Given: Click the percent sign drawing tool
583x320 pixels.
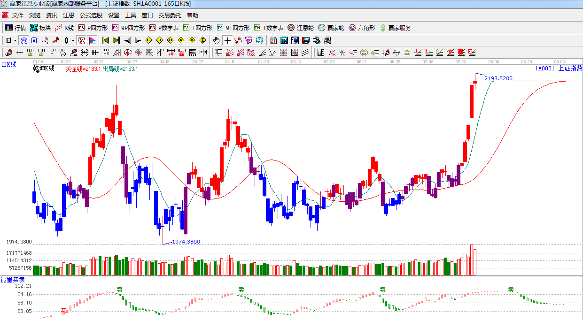Looking at the screenshot, I should [x=342, y=52].
